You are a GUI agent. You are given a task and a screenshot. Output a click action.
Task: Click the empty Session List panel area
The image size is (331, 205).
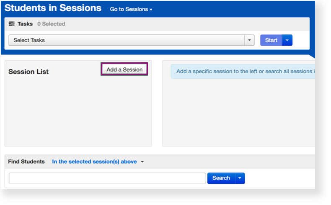78,113
